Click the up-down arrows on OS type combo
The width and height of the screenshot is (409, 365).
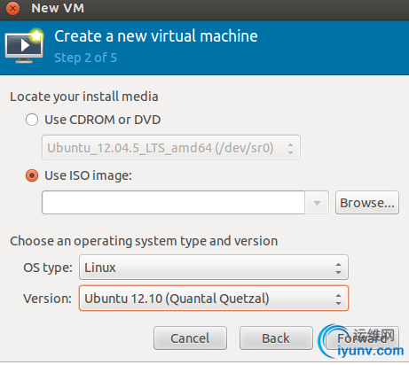(x=338, y=268)
